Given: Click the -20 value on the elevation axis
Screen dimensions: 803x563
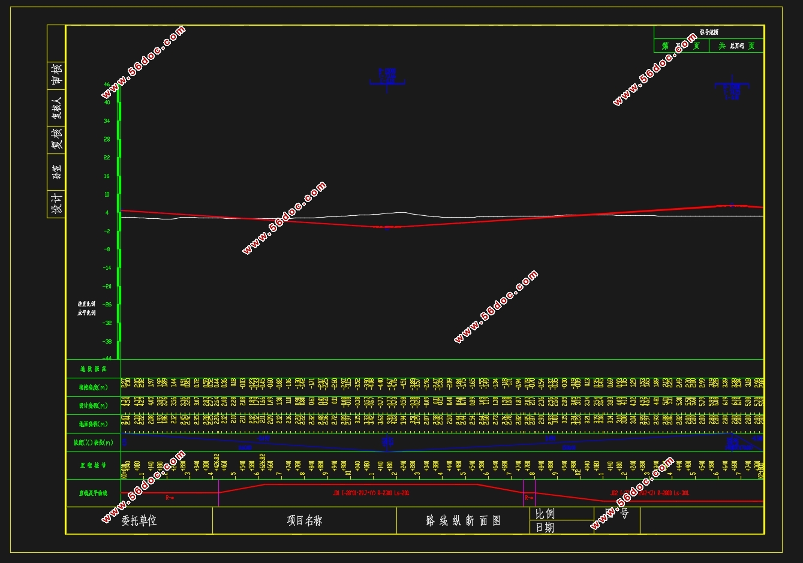Looking at the screenshot, I should (x=107, y=286).
